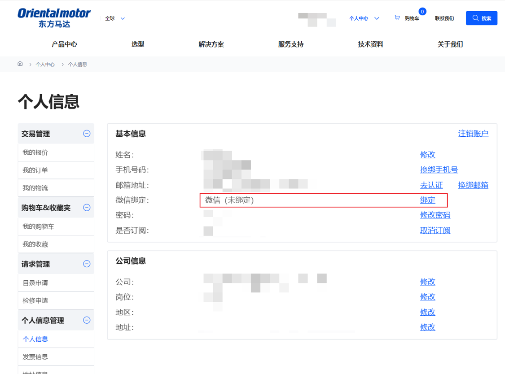Select 关于我们 in the navigation bar

click(x=450, y=44)
